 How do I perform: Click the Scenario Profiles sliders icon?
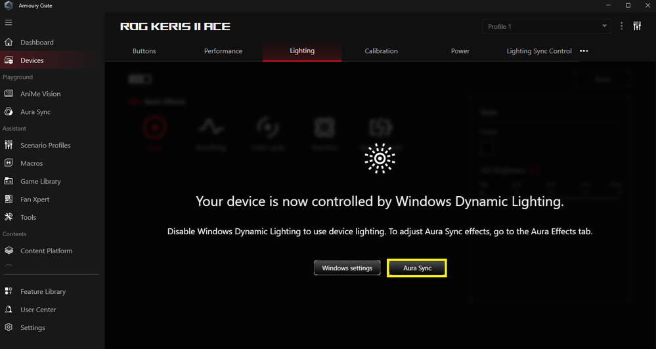click(x=9, y=145)
